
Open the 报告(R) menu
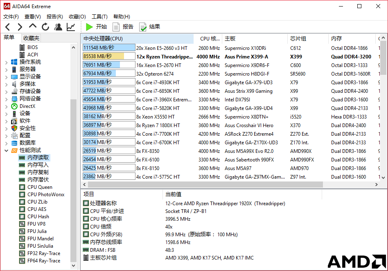point(55,16)
